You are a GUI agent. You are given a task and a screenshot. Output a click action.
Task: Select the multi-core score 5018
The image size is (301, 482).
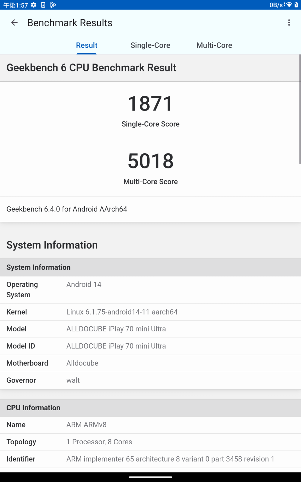tap(150, 161)
